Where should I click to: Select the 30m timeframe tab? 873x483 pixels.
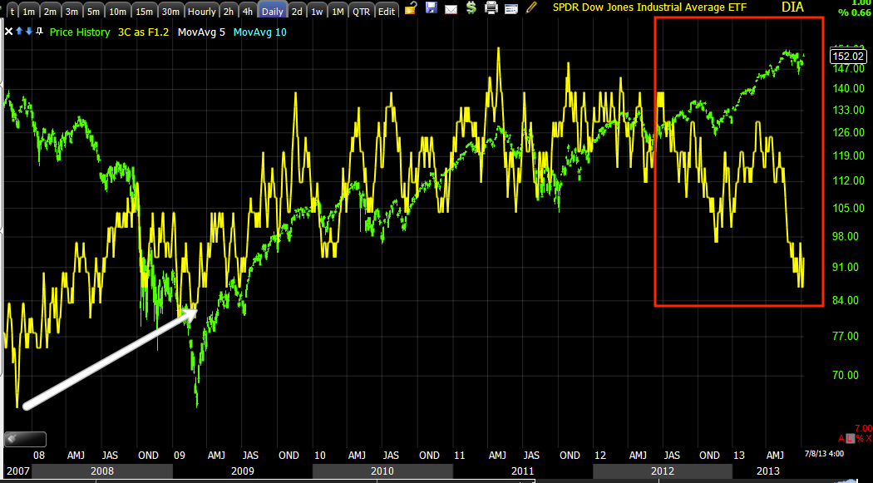tap(171, 11)
